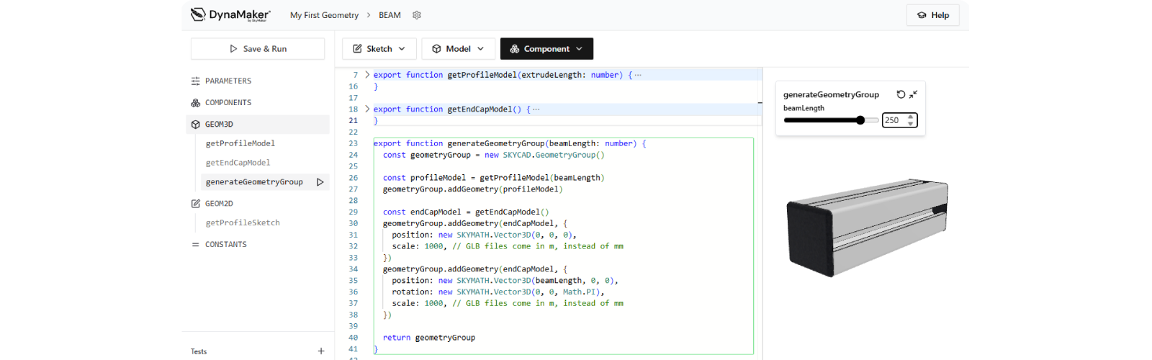Decrement the beamLength value stepper
Screen dimensions: 1152x360
coord(911,124)
